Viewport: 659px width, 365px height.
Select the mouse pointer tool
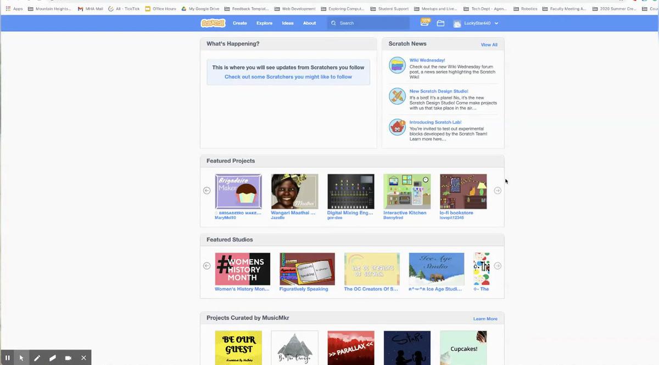22,358
